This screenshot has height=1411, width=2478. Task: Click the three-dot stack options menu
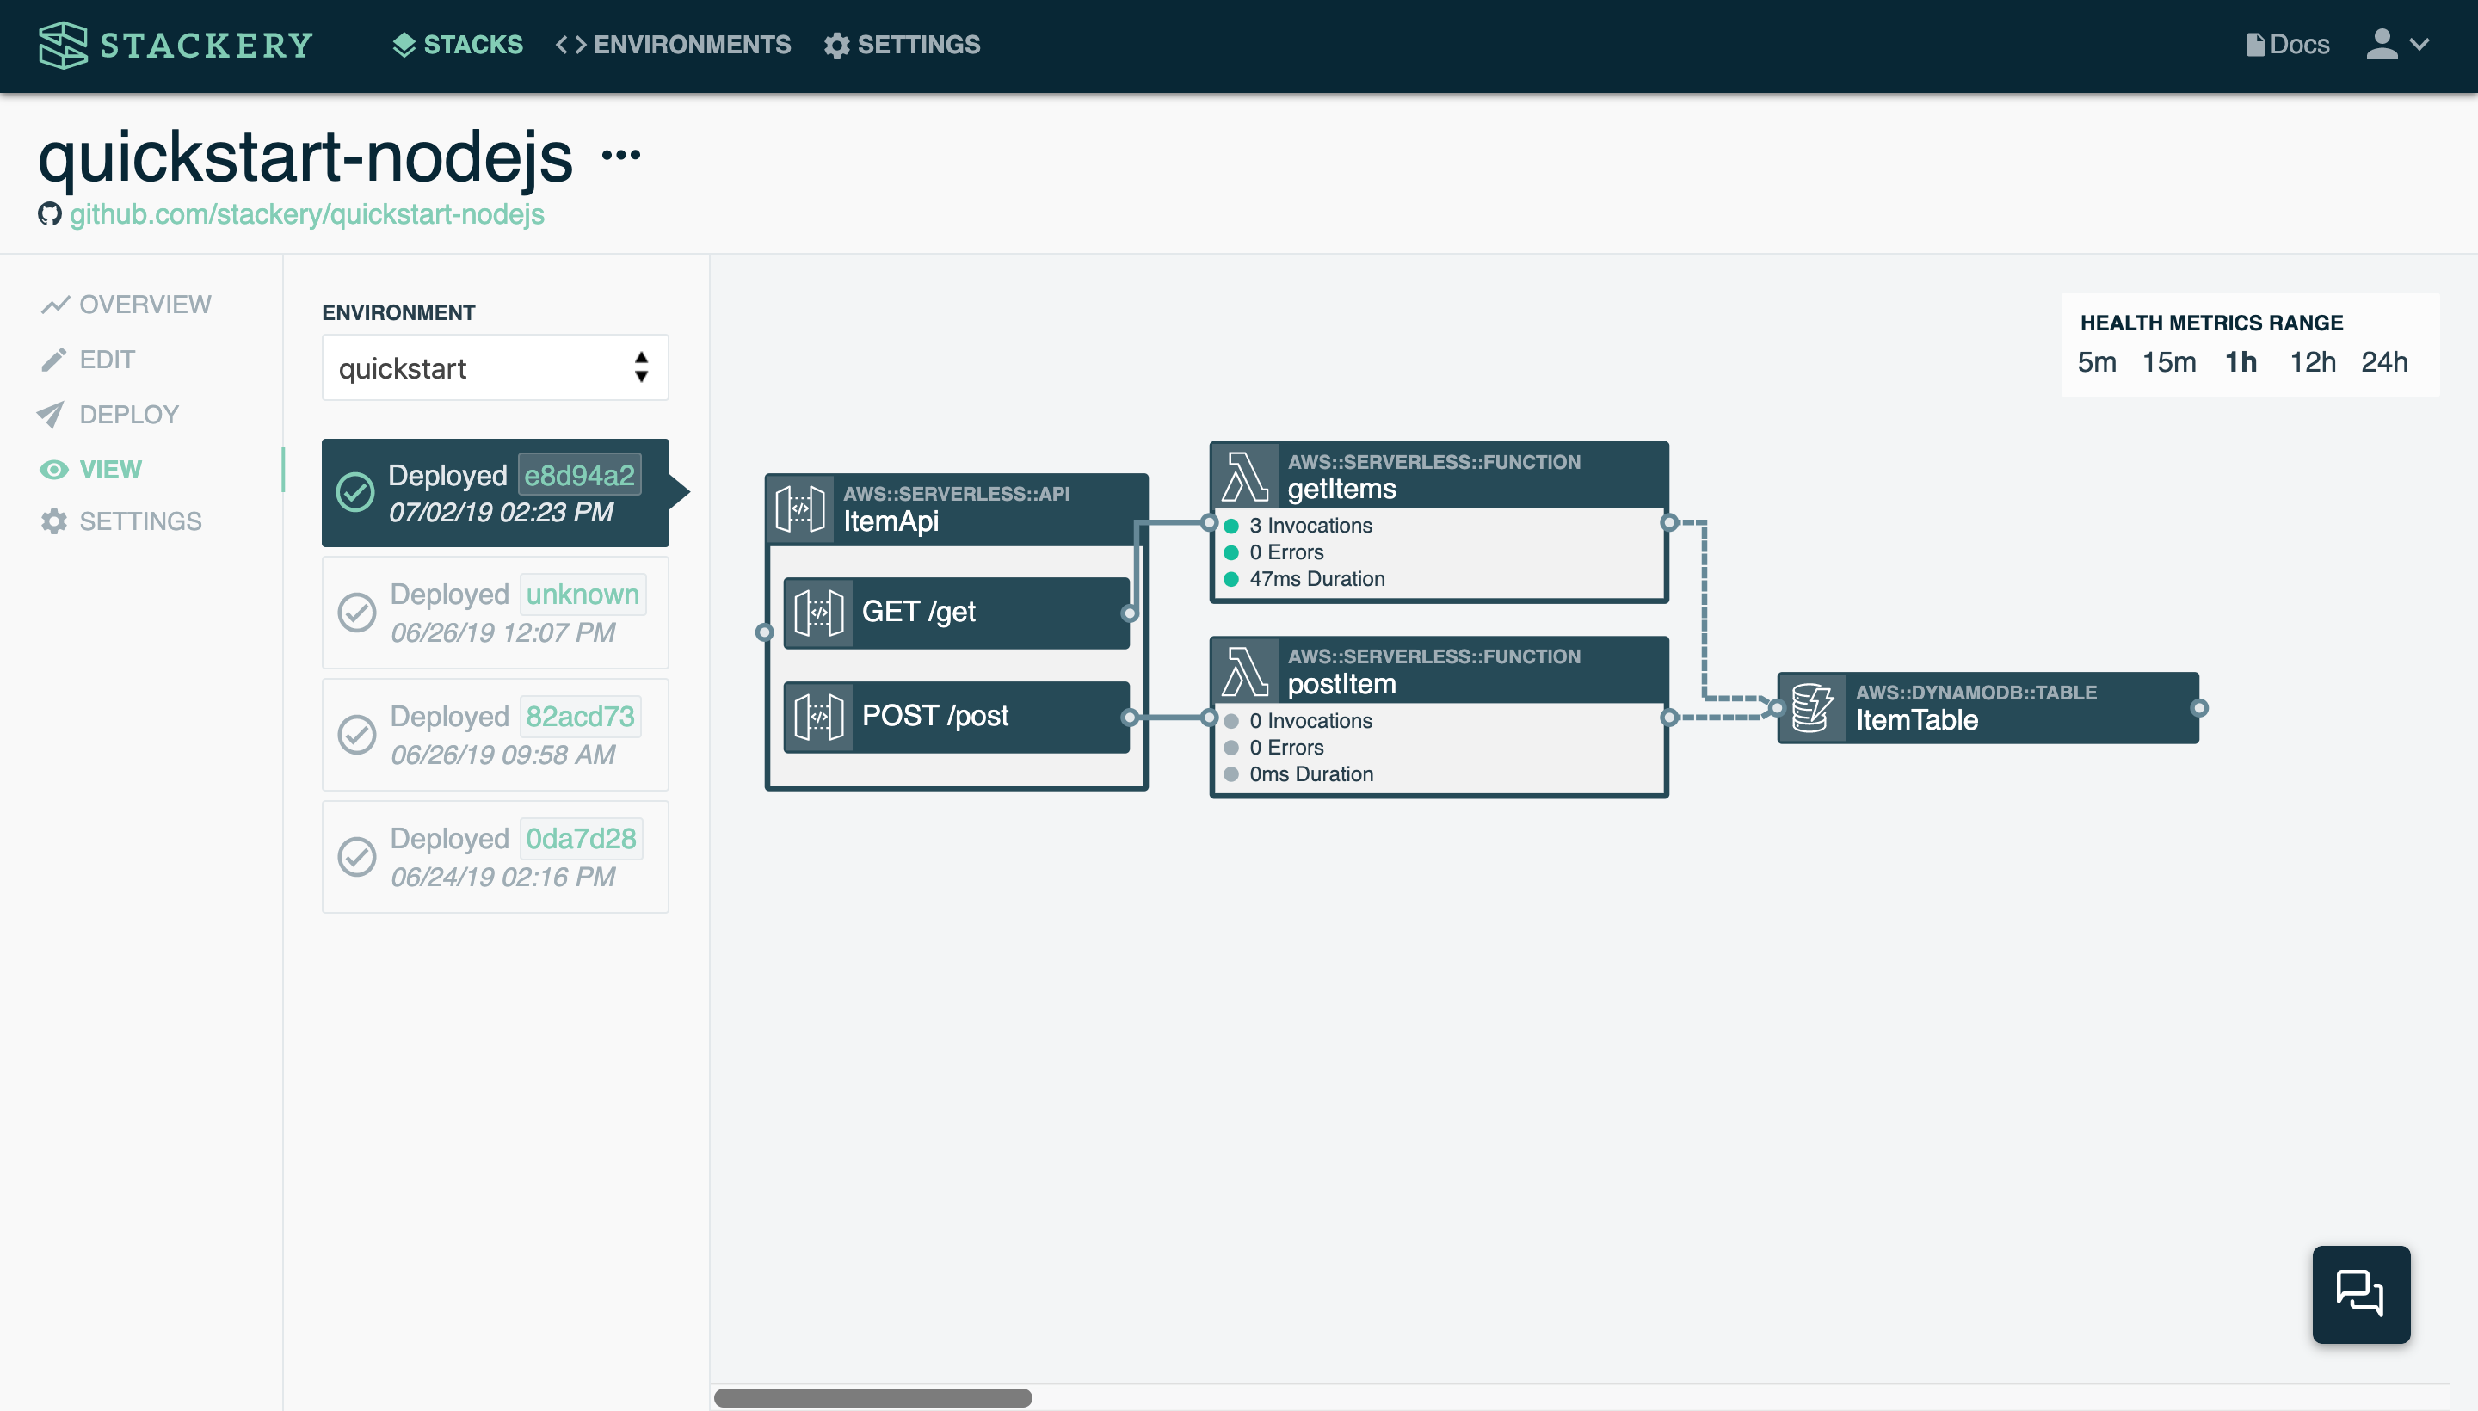coord(621,155)
